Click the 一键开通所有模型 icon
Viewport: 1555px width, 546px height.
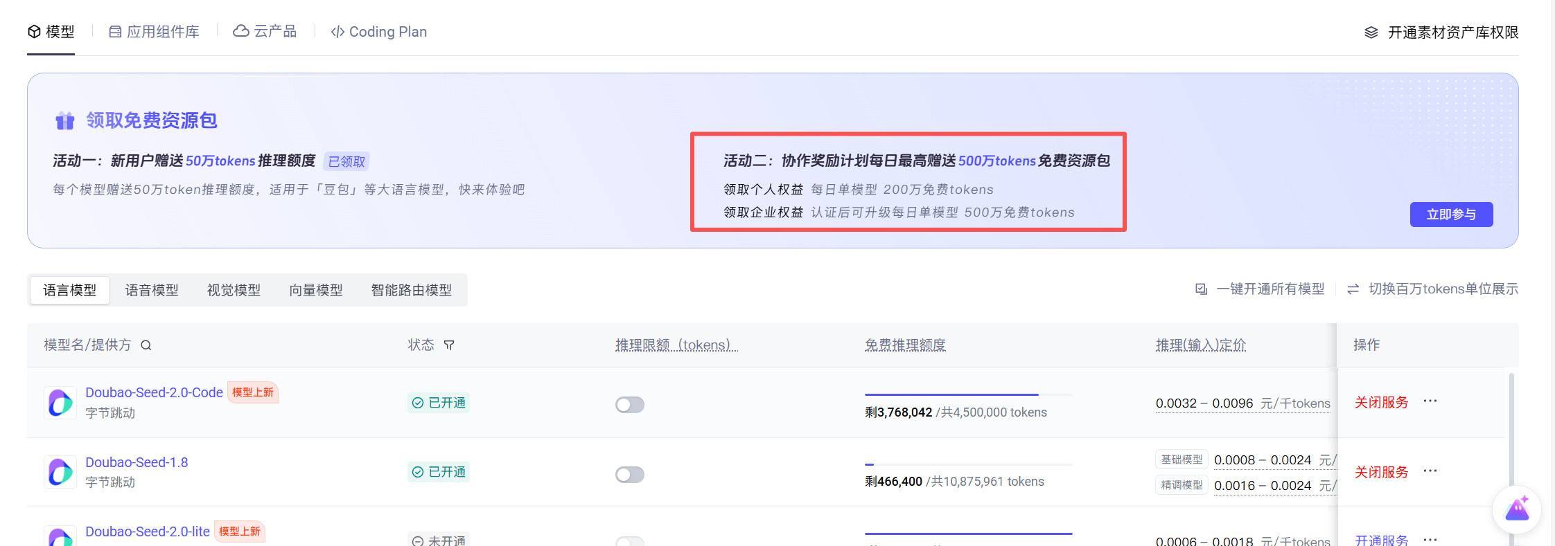1201,289
